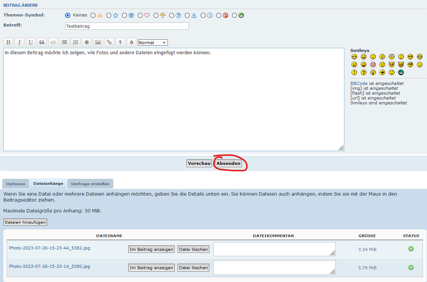This screenshot has height=282, width=427.
Task: Insert the green grinning smiley
Action: tap(401, 73)
